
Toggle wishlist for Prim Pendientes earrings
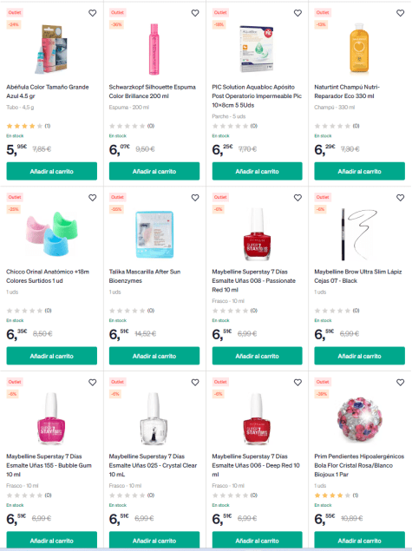click(400, 383)
